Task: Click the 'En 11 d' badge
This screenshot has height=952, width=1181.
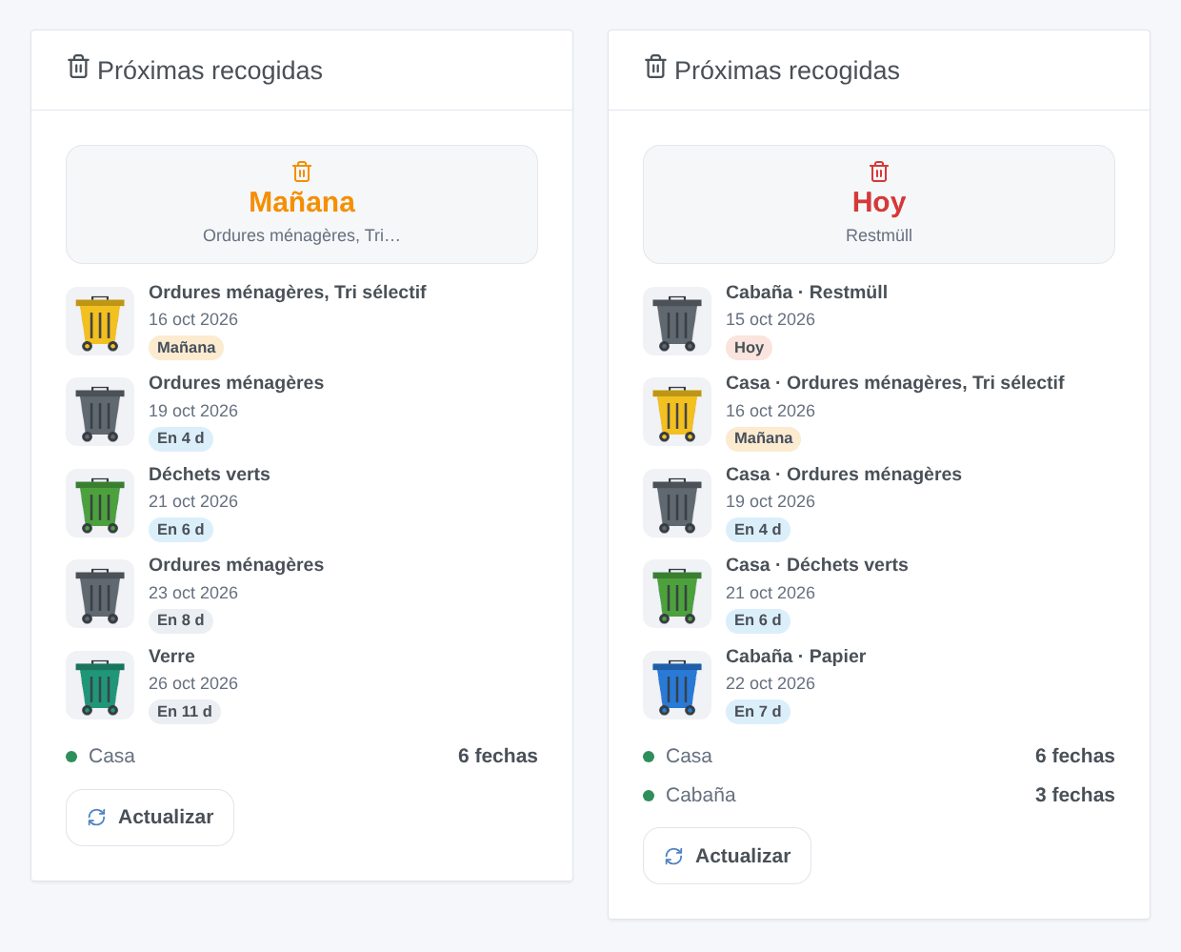Action: pyautogui.click(x=185, y=712)
